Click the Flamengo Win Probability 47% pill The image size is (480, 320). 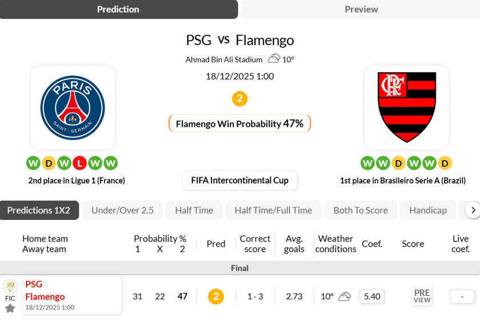point(239,123)
